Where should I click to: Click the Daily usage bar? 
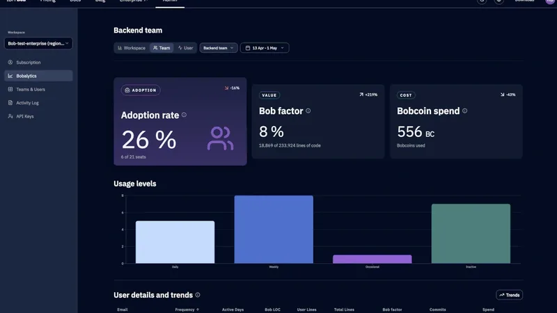coord(175,242)
